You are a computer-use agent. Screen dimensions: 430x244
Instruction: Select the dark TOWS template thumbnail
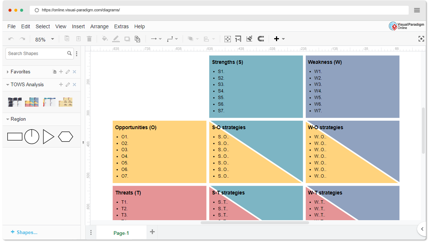coord(15,102)
